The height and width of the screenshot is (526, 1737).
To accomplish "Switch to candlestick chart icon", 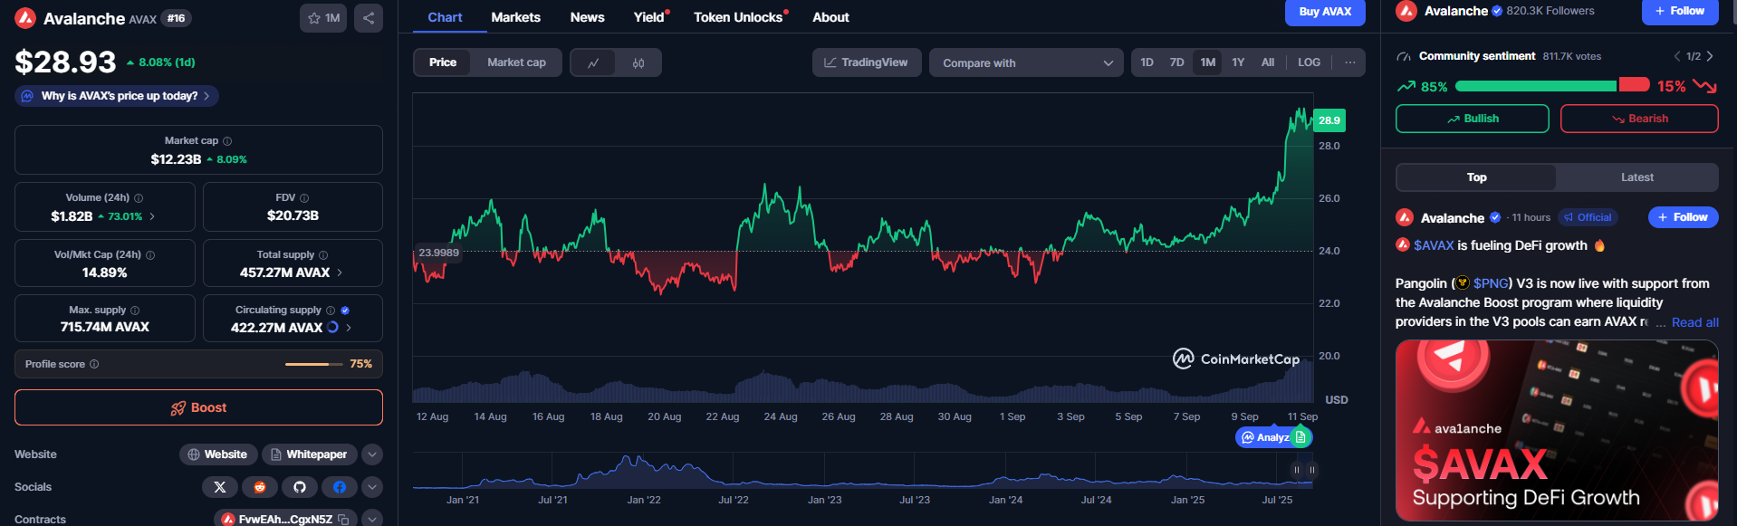I will click(x=638, y=62).
